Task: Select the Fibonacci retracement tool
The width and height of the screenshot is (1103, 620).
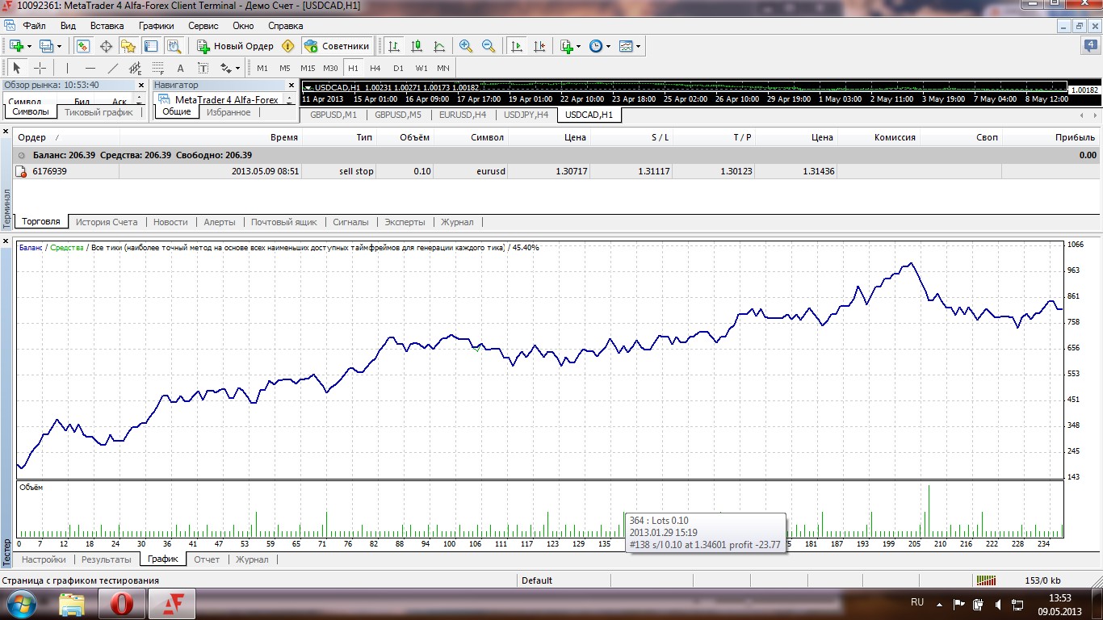Action: point(158,68)
